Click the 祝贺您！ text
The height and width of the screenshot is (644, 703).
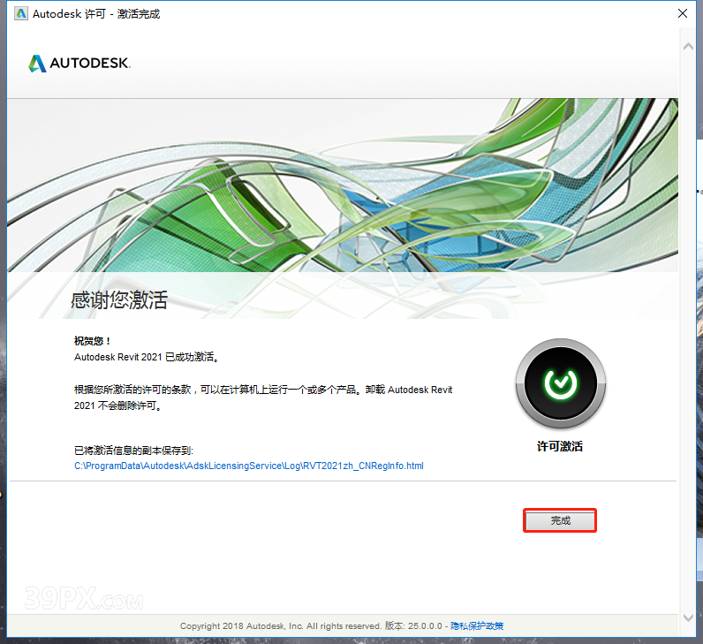tap(93, 341)
